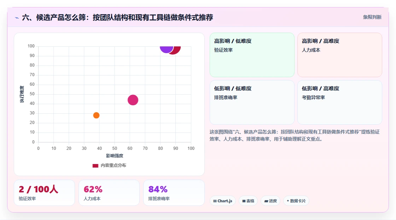Click the blue lightning icon beside the title
Image resolution: width=396 pixels, height=220 pixels.
[17, 18]
